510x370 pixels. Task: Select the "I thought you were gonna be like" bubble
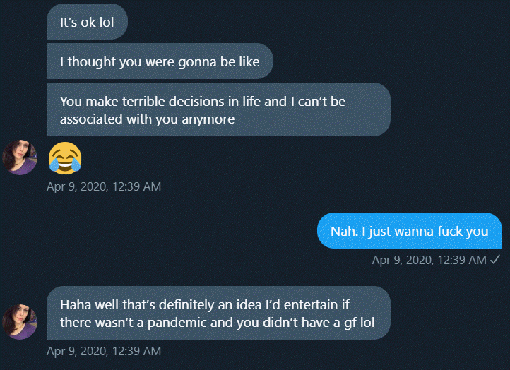[x=160, y=61]
